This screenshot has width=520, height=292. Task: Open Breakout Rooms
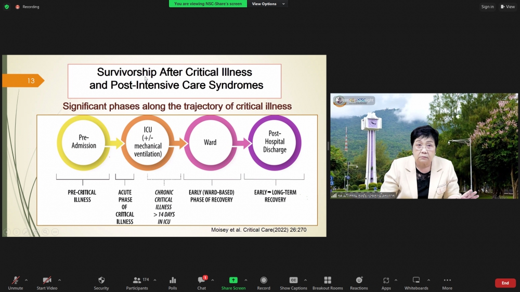click(x=328, y=282)
